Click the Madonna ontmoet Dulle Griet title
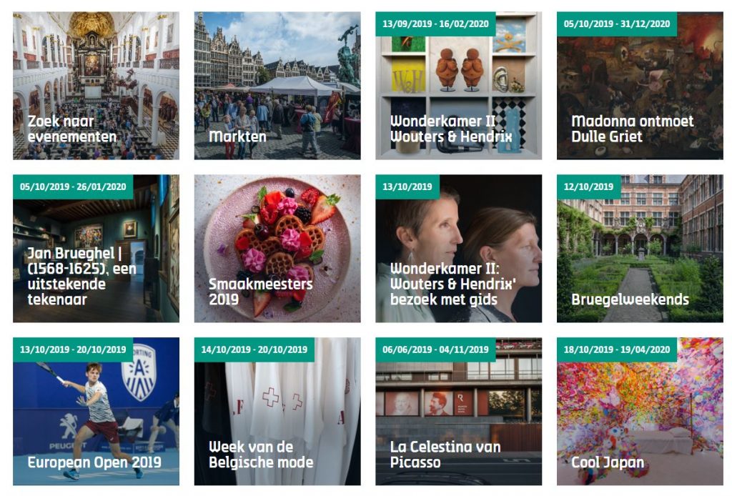The width and height of the screenshot is (732, 496). [632, 129]
